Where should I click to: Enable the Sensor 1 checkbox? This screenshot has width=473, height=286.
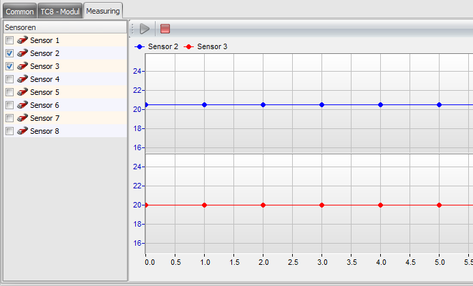pyautogui.click(x=10, y=40)
